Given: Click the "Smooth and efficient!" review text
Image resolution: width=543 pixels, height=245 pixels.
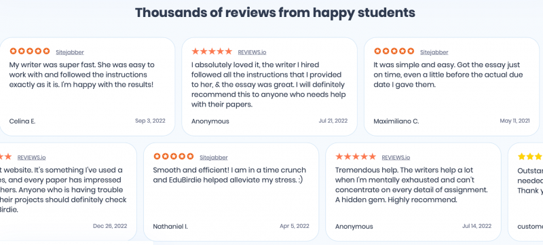Looking at the screenshot, I should 229,175.
